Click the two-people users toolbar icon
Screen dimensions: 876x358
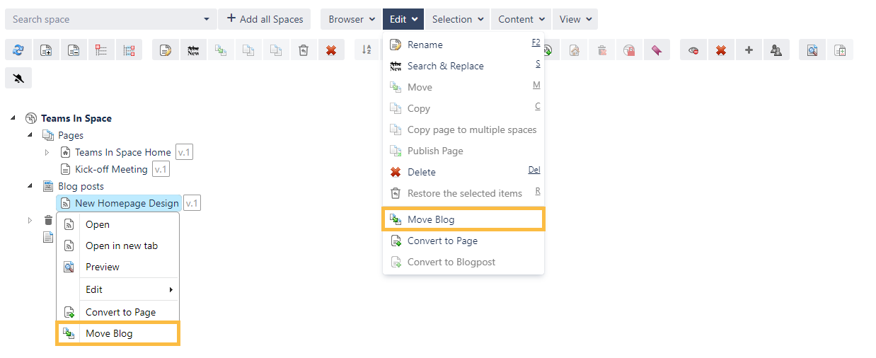click(776, 50)
